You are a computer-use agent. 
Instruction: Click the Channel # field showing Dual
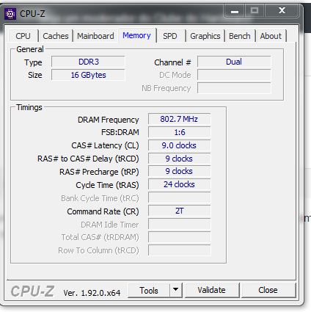click(234, 62)
